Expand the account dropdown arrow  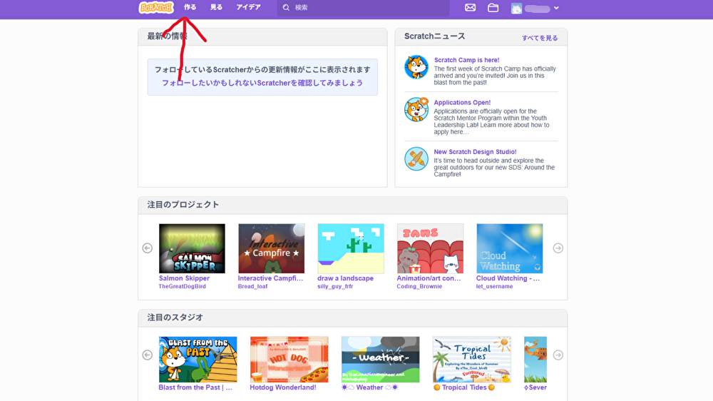point(556,8)
